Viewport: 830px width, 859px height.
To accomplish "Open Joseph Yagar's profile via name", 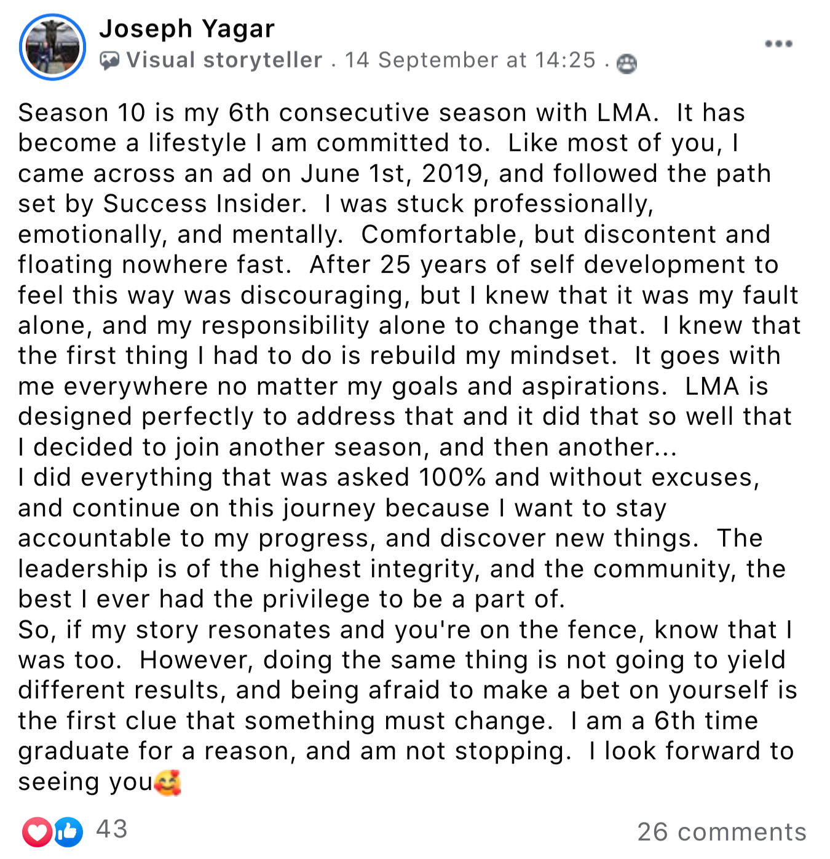I will (x=187, y=28).
